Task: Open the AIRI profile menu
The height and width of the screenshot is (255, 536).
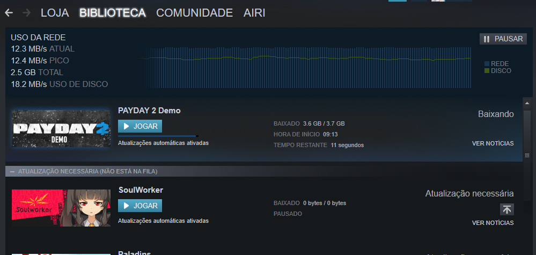Action: point(254,13)
